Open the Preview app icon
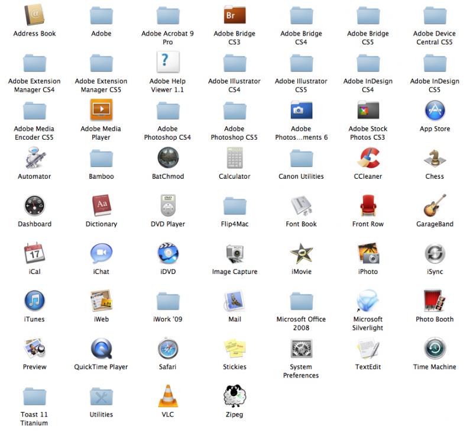 pyautogui.click(x=35, y=348)
